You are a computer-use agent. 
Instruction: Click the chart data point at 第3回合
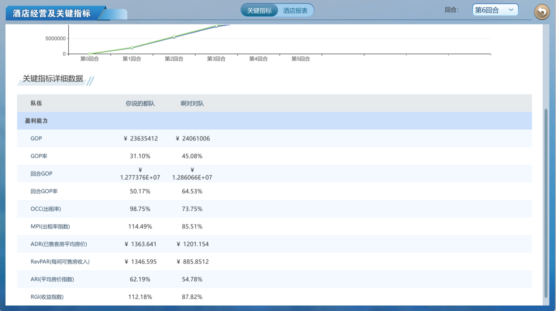point(216,26)
